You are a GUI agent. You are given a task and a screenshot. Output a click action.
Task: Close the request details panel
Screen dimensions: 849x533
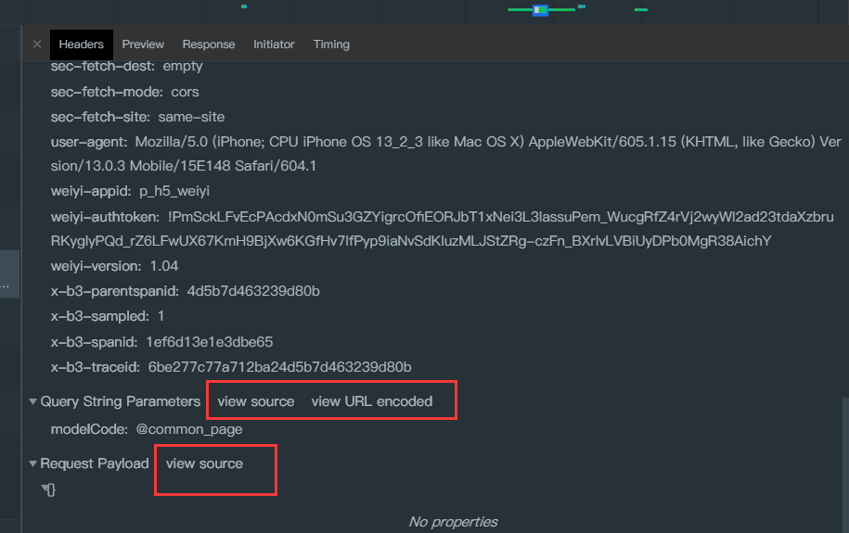pos(37,44)
